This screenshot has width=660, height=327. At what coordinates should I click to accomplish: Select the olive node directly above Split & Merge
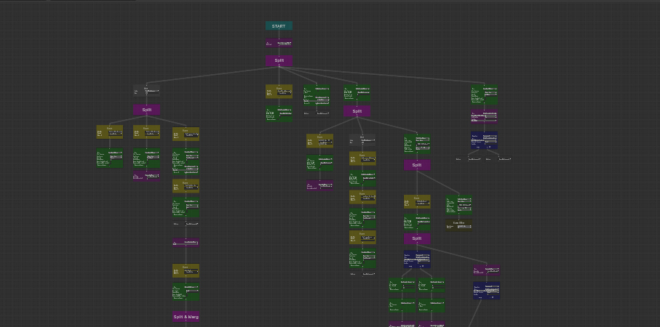[x=186, y=270]
